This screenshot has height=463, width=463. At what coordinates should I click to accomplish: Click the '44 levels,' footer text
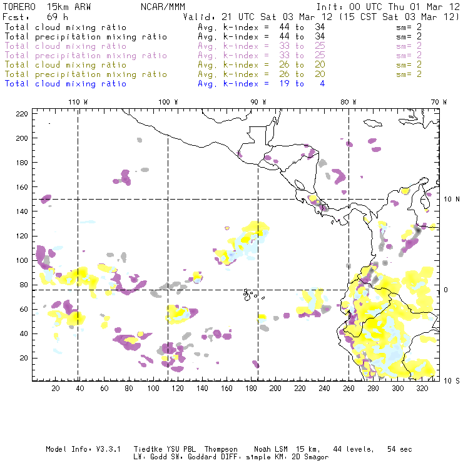(354, 449)
